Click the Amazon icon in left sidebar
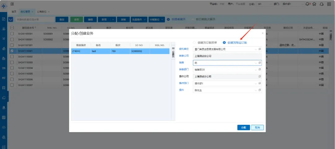The width and height of the screenshot is (335, 149). [4, 107]
